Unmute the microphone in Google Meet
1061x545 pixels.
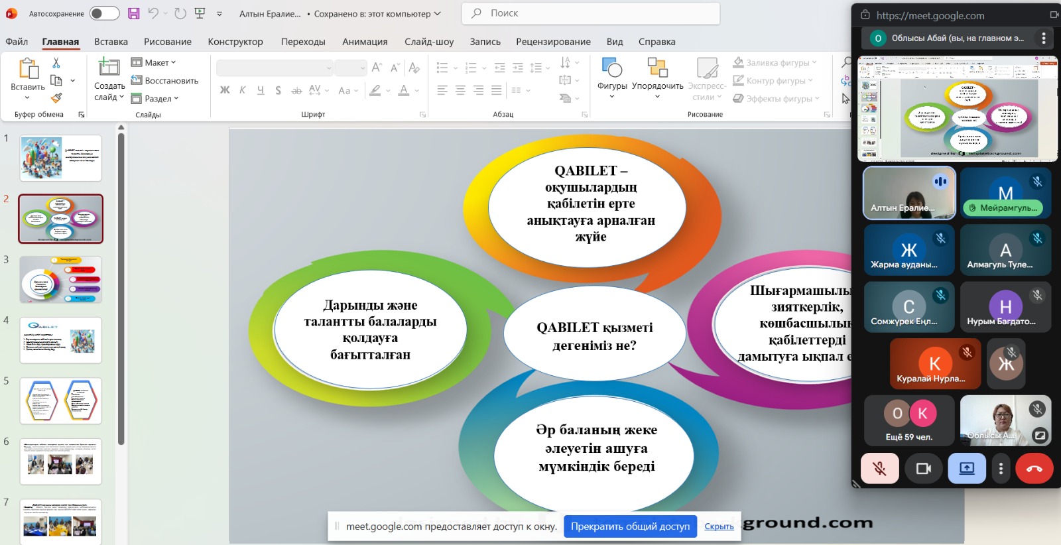[x=880, y=469]
